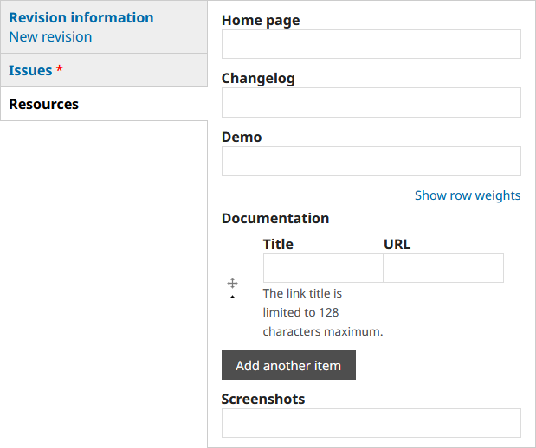Click the 'Changelog' field label
Screen dimensions: 536x448
pyautogui.click(x=258, y=79)
